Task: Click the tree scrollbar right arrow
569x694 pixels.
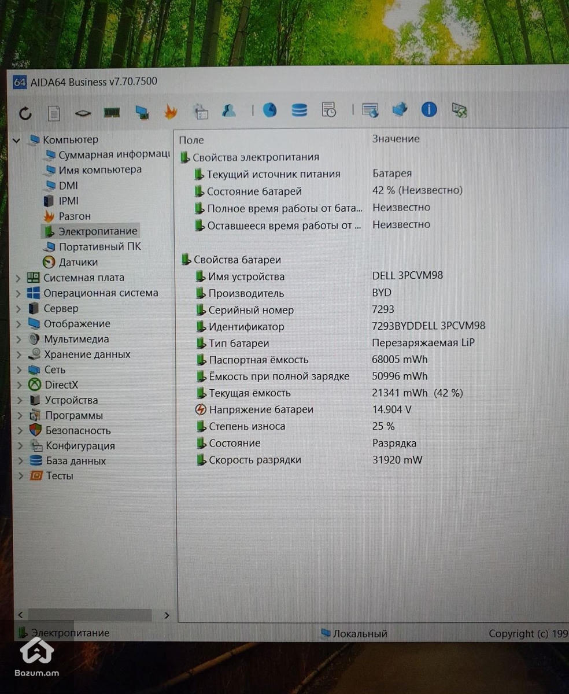Action: click(167, 615)
